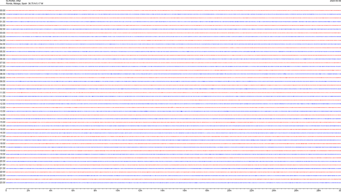
Task: Click the 4m tick label on time axis
Action: point(51,191)
